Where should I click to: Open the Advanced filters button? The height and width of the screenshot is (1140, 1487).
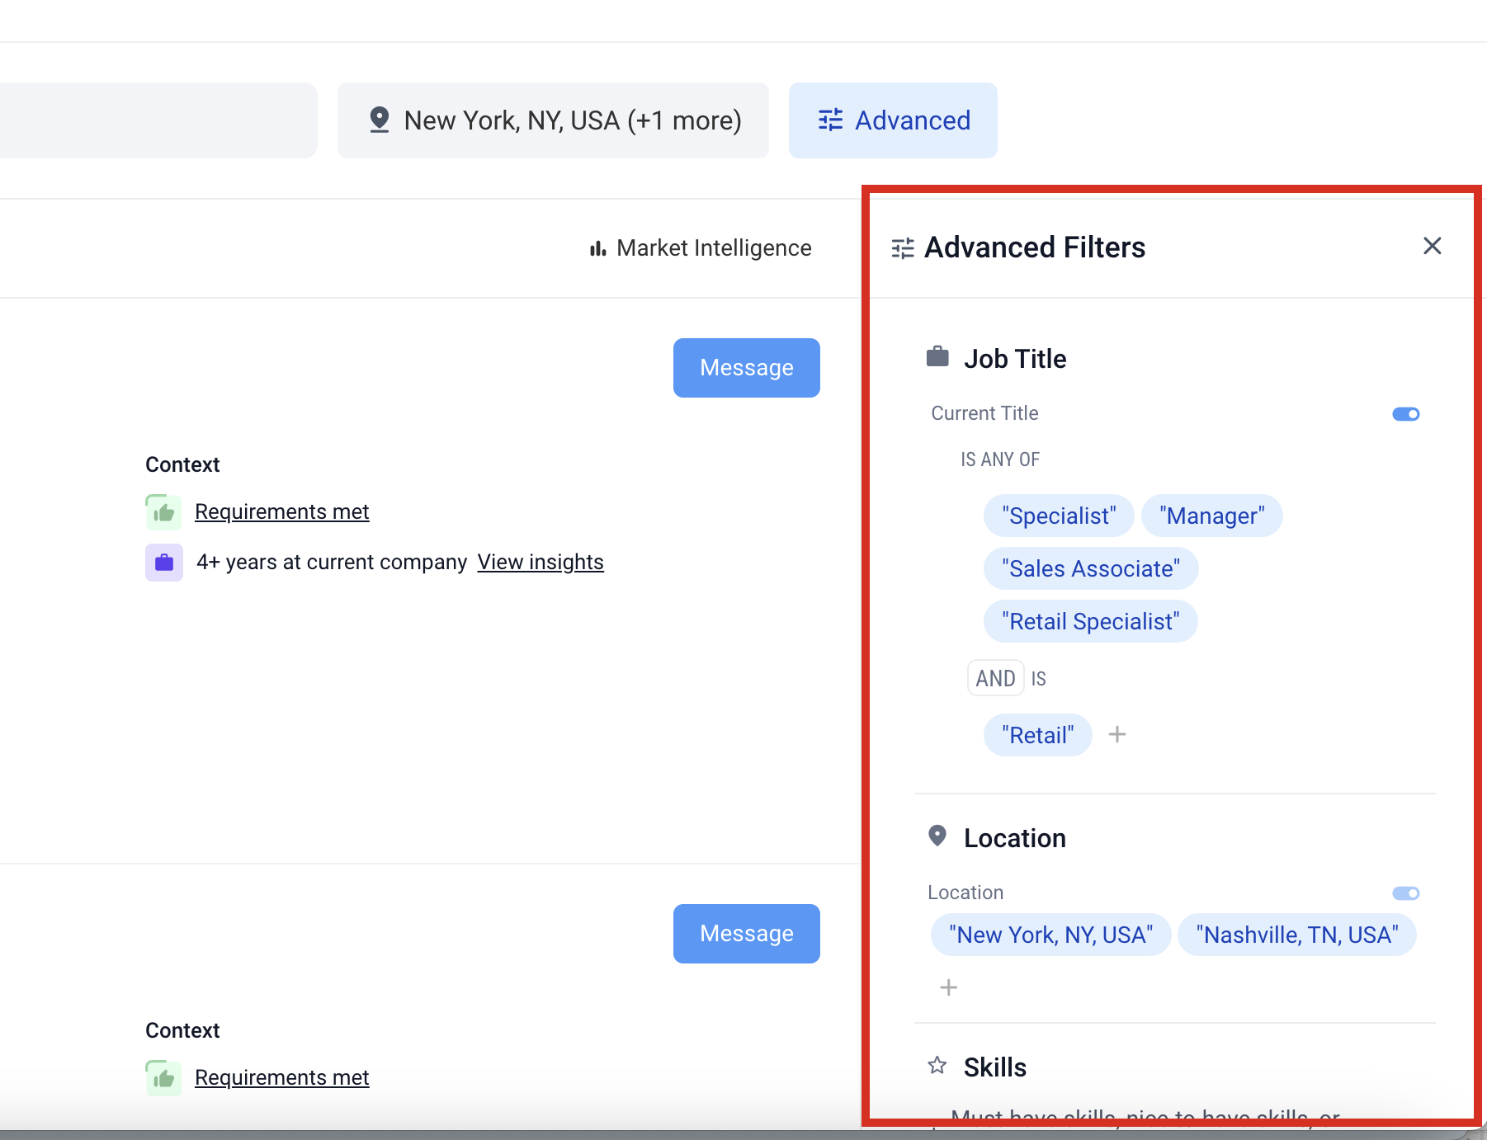pos(893,120)
